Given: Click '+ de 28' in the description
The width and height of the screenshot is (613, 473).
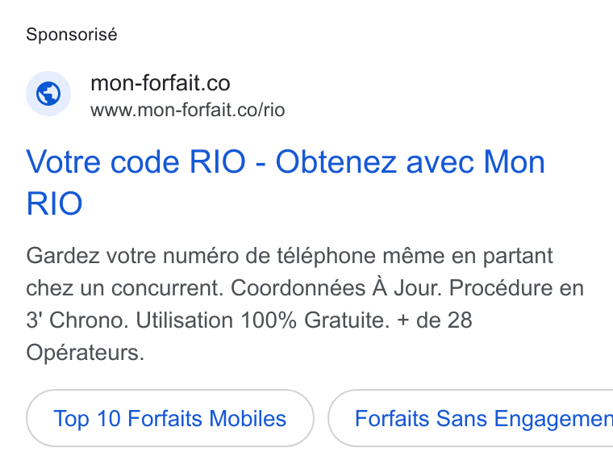Looking at the screenshot, I should click(x=435, y=320).
